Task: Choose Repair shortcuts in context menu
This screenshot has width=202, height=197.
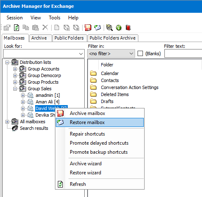Action: 100,134
